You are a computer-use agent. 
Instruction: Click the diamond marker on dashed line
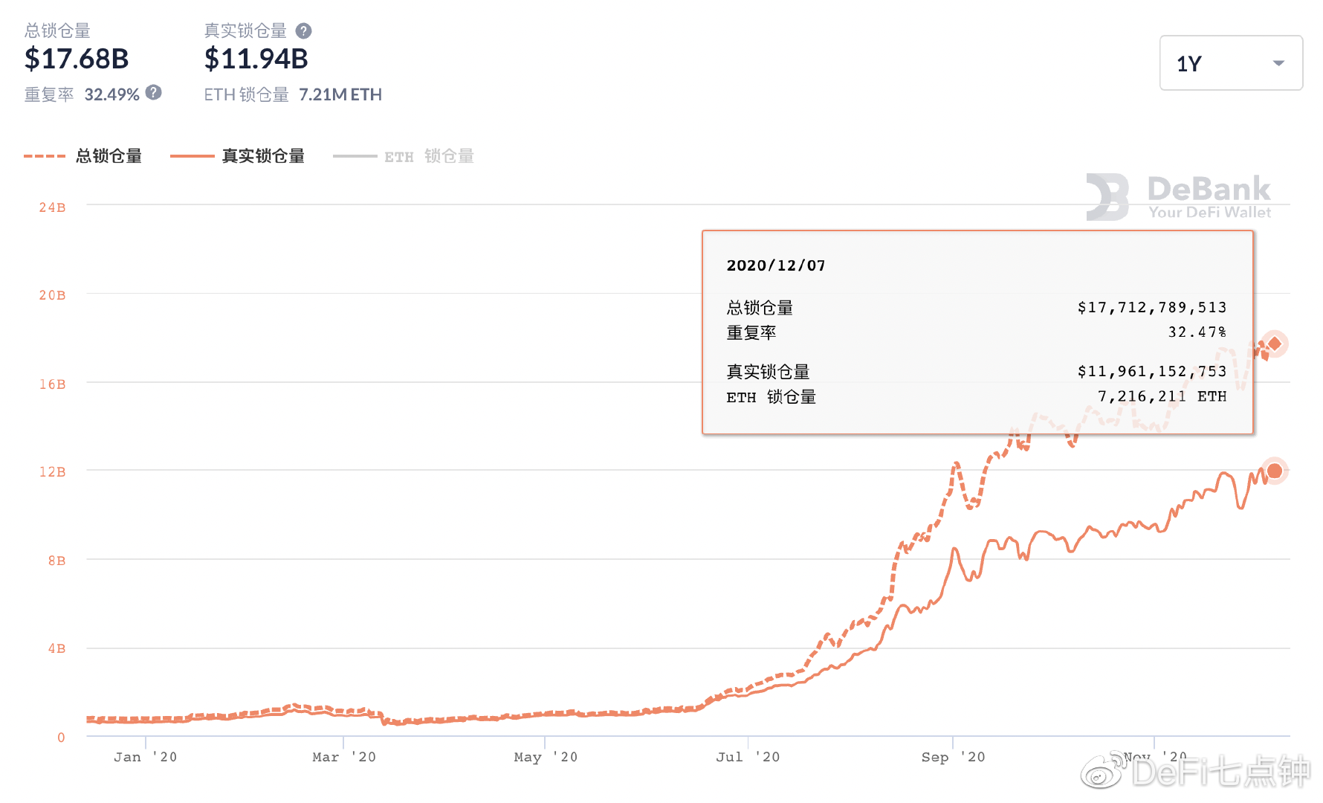[x=1275, y=344]
